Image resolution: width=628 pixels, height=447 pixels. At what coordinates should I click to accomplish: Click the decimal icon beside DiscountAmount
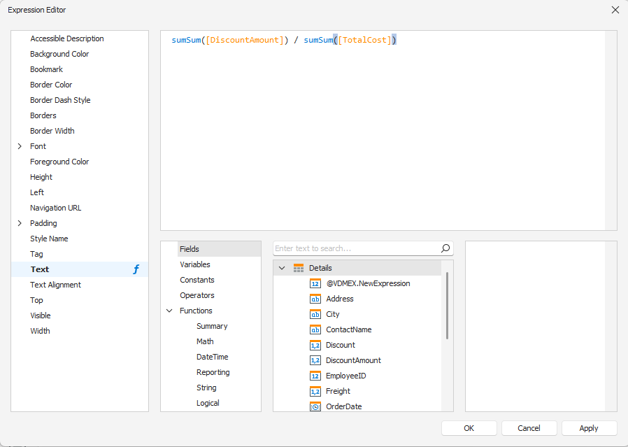coord(315,360)
